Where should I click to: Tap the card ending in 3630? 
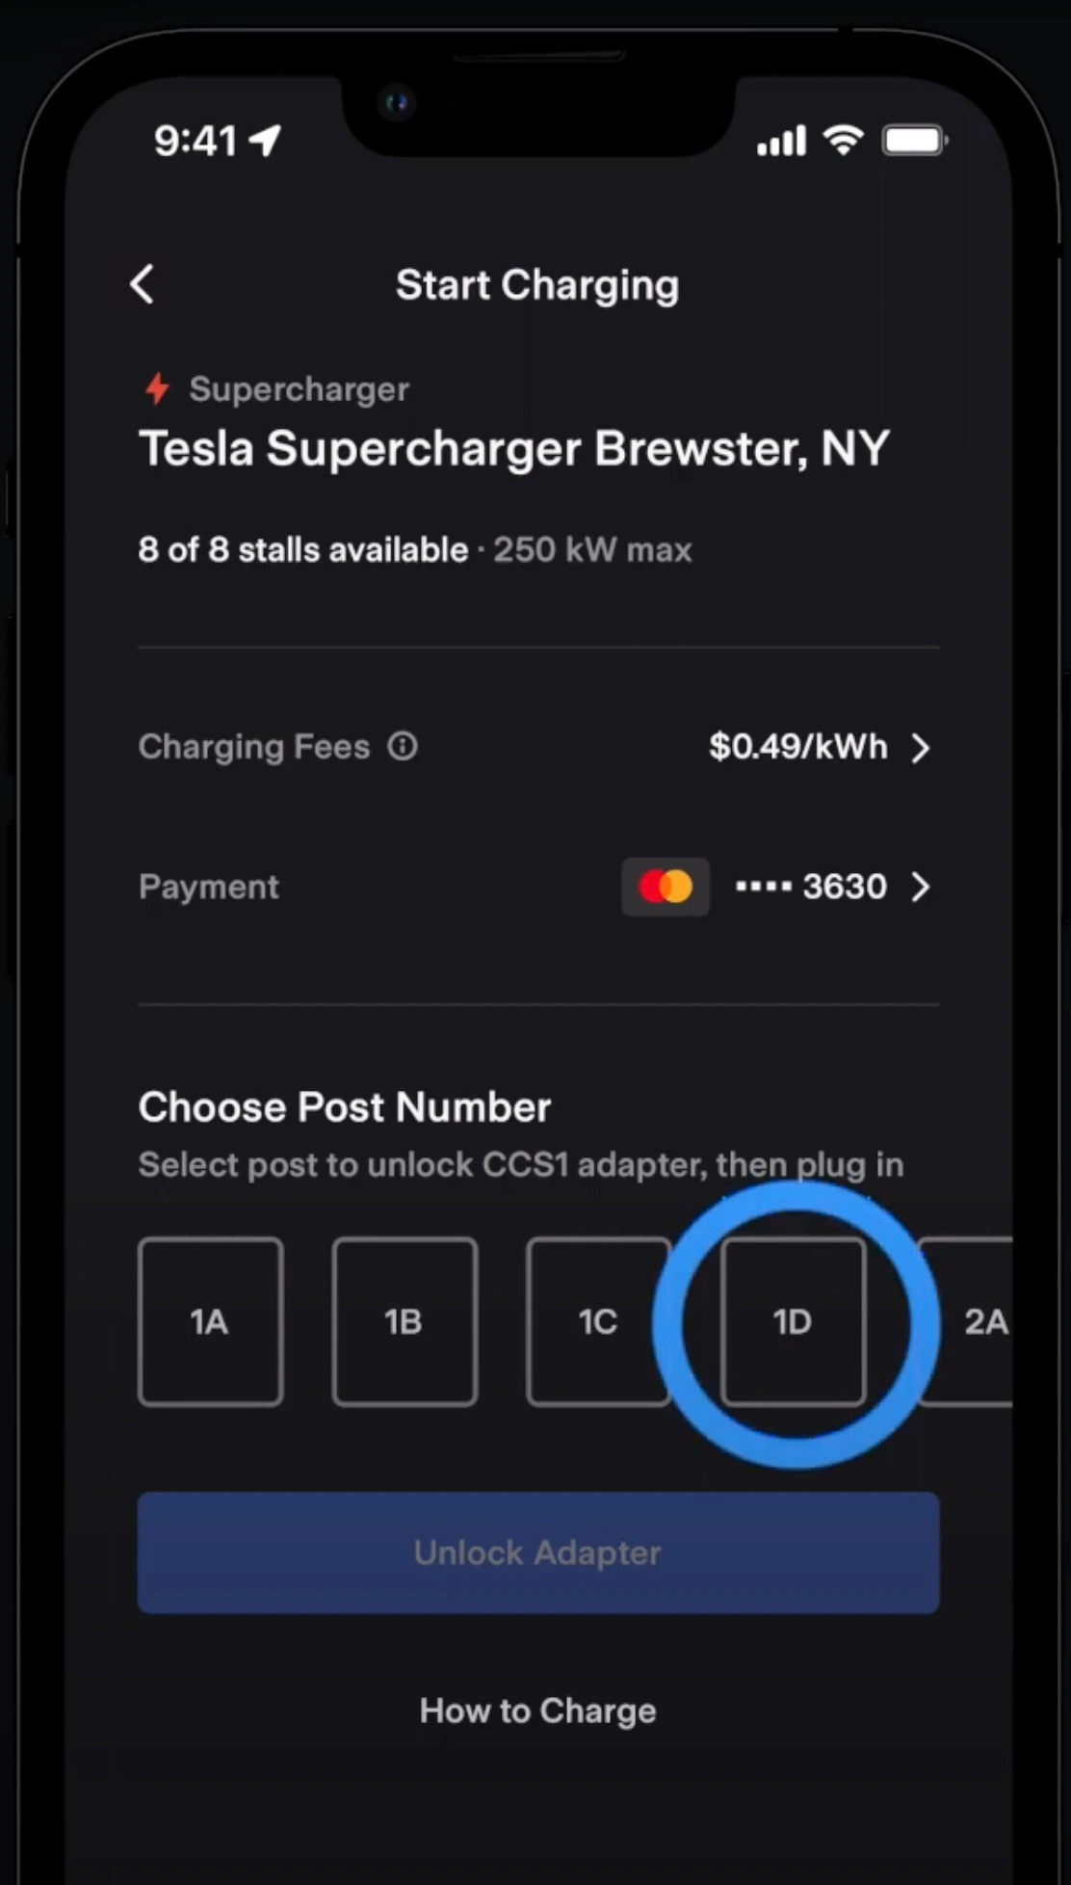pos(811,887)
